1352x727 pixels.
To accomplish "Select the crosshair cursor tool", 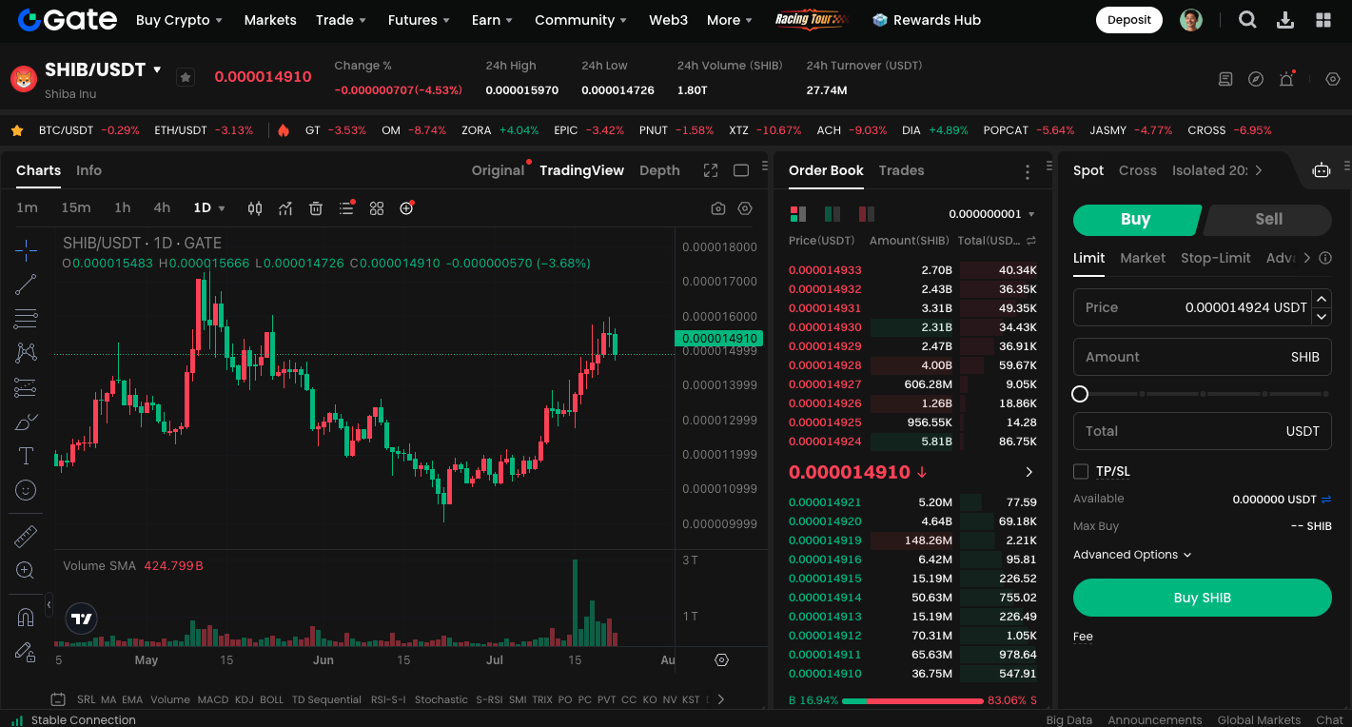I will tap(26, 249).
